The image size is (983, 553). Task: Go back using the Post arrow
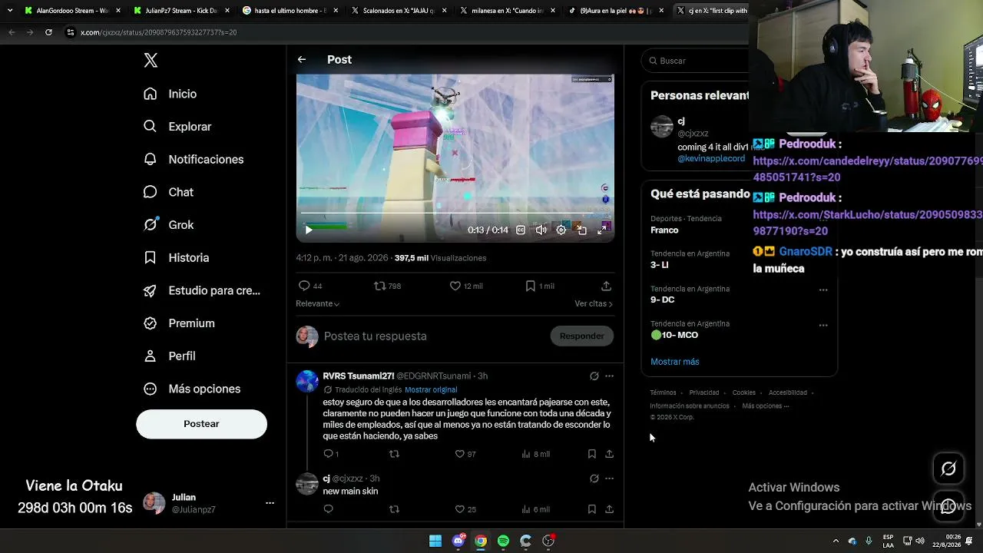[302, 60]
